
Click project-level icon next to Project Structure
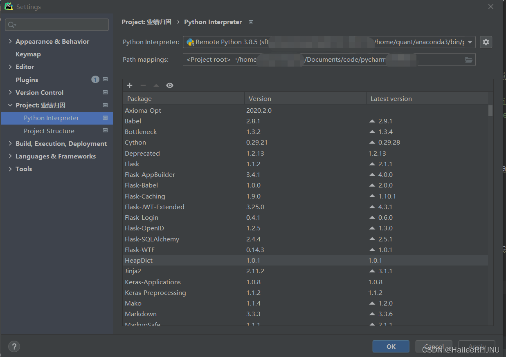[105, 131]
